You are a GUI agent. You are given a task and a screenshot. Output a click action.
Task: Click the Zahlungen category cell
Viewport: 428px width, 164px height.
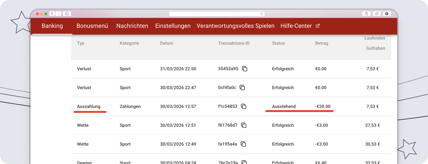click(x=130, y=106)
